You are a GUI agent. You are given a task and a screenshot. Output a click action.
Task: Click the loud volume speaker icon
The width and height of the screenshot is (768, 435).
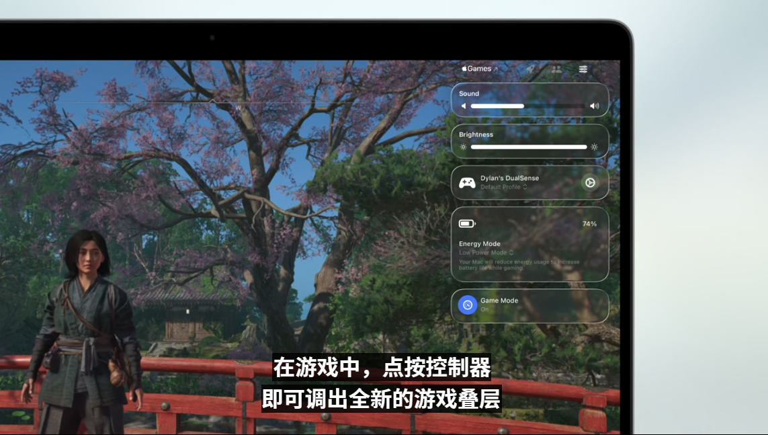pos(594,106)
